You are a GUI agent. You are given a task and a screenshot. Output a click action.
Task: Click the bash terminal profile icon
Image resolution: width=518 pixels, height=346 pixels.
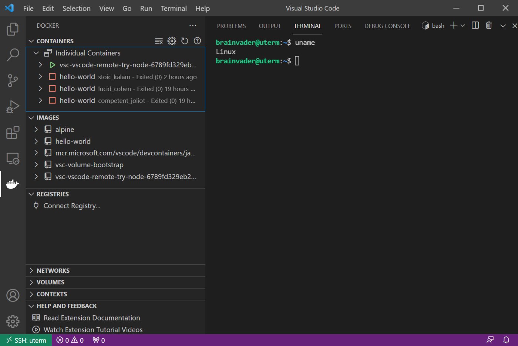point(425,26)
